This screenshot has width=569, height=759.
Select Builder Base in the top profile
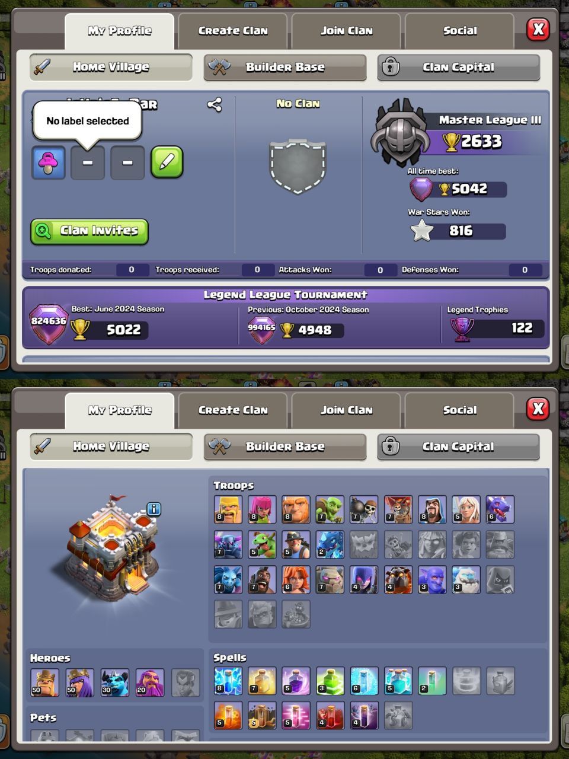click(x=285, y=67)
